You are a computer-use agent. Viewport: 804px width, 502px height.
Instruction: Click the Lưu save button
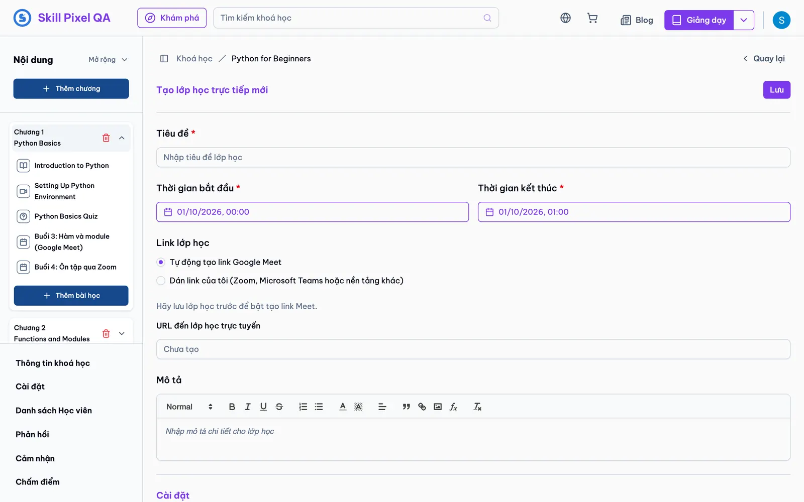[x=777, y=90]
